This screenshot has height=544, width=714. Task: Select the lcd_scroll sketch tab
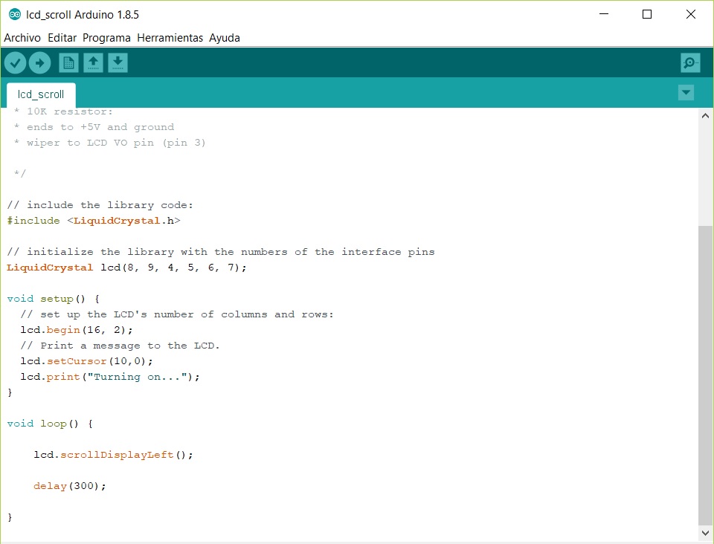click(x=41, y=94)
